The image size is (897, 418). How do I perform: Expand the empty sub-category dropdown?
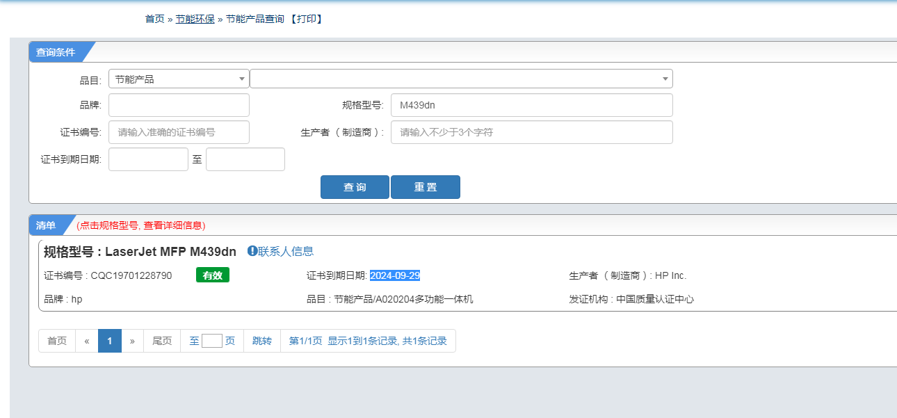click(461, 79)
